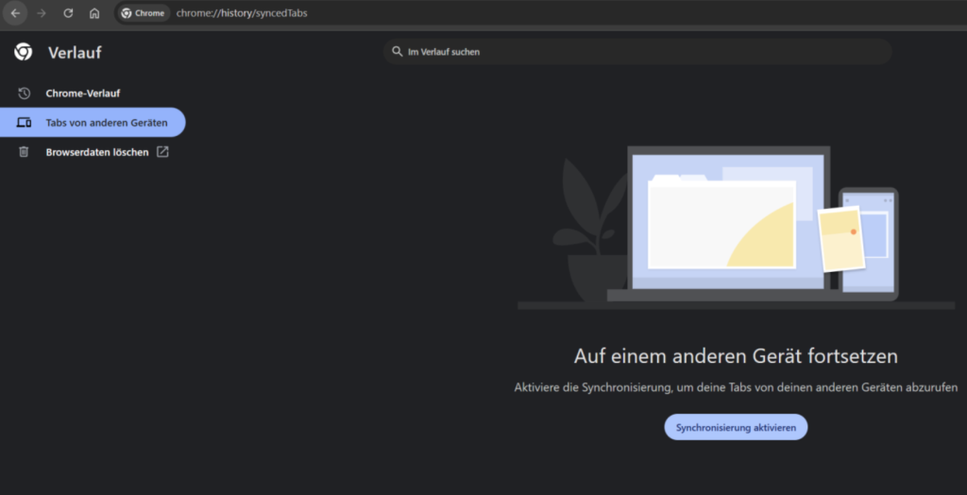Screen dimensions: 967x495
Task: Click the browser back arrow
Action: (x=15, y=13)
